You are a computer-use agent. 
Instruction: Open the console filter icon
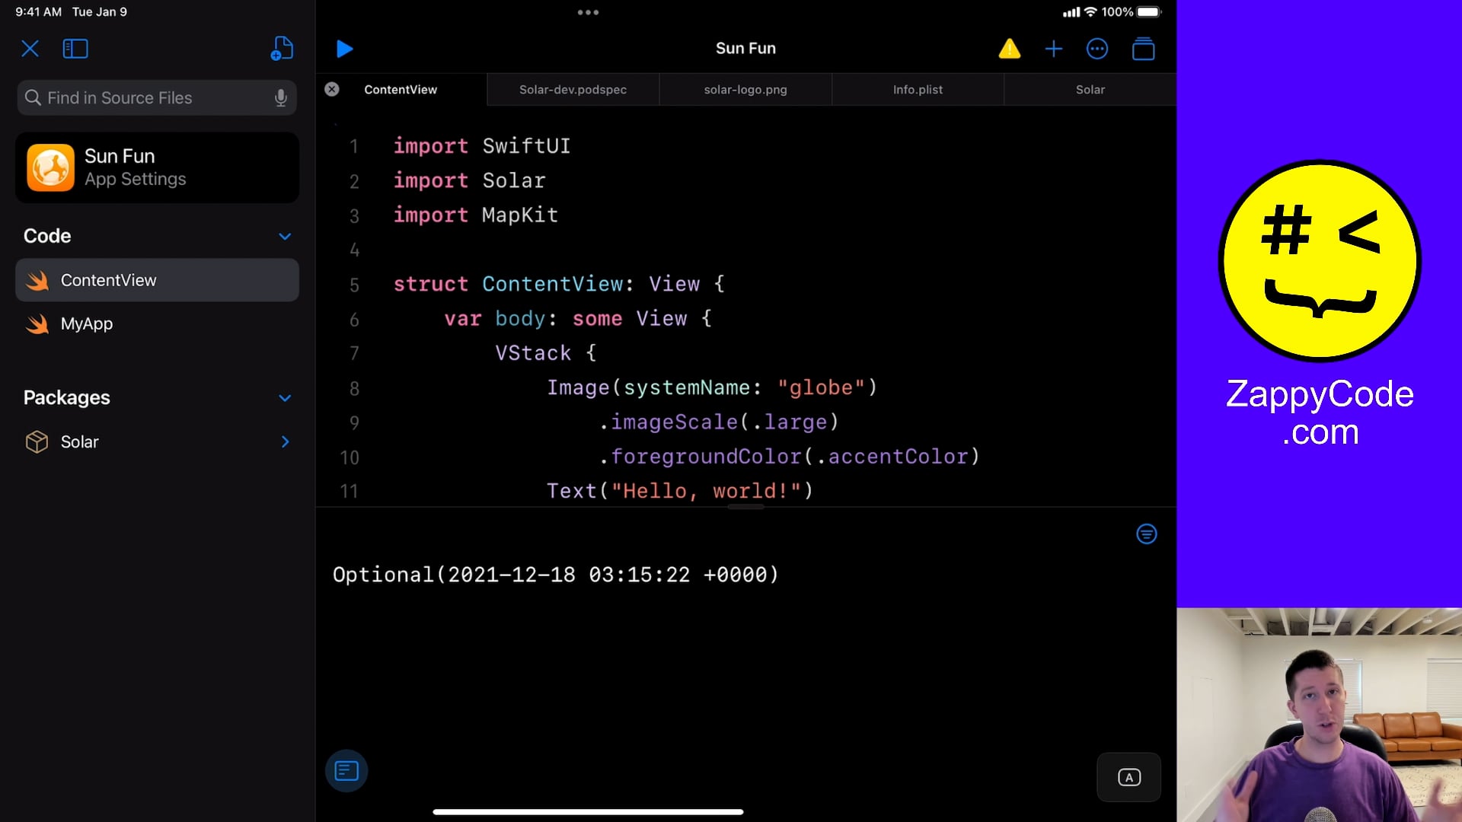1146,534
